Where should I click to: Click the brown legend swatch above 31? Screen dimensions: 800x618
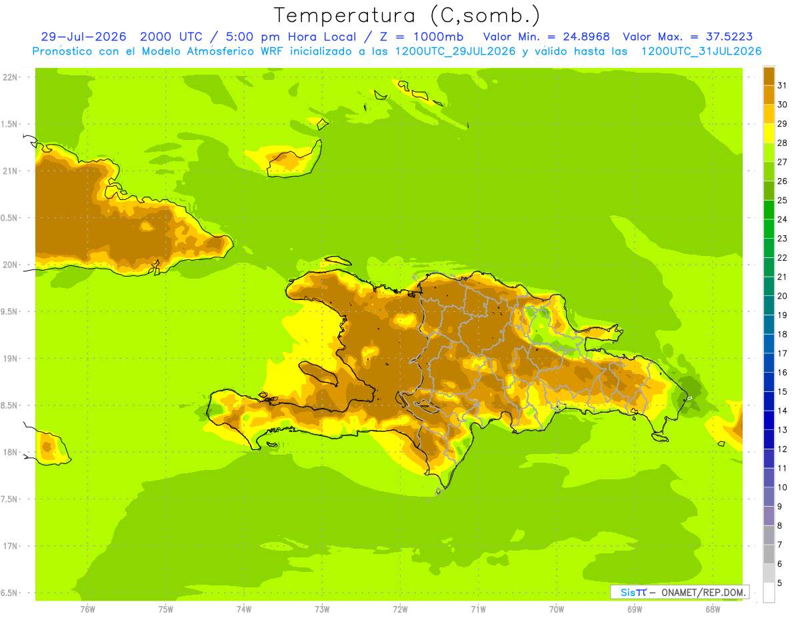(x=769, y=76)
